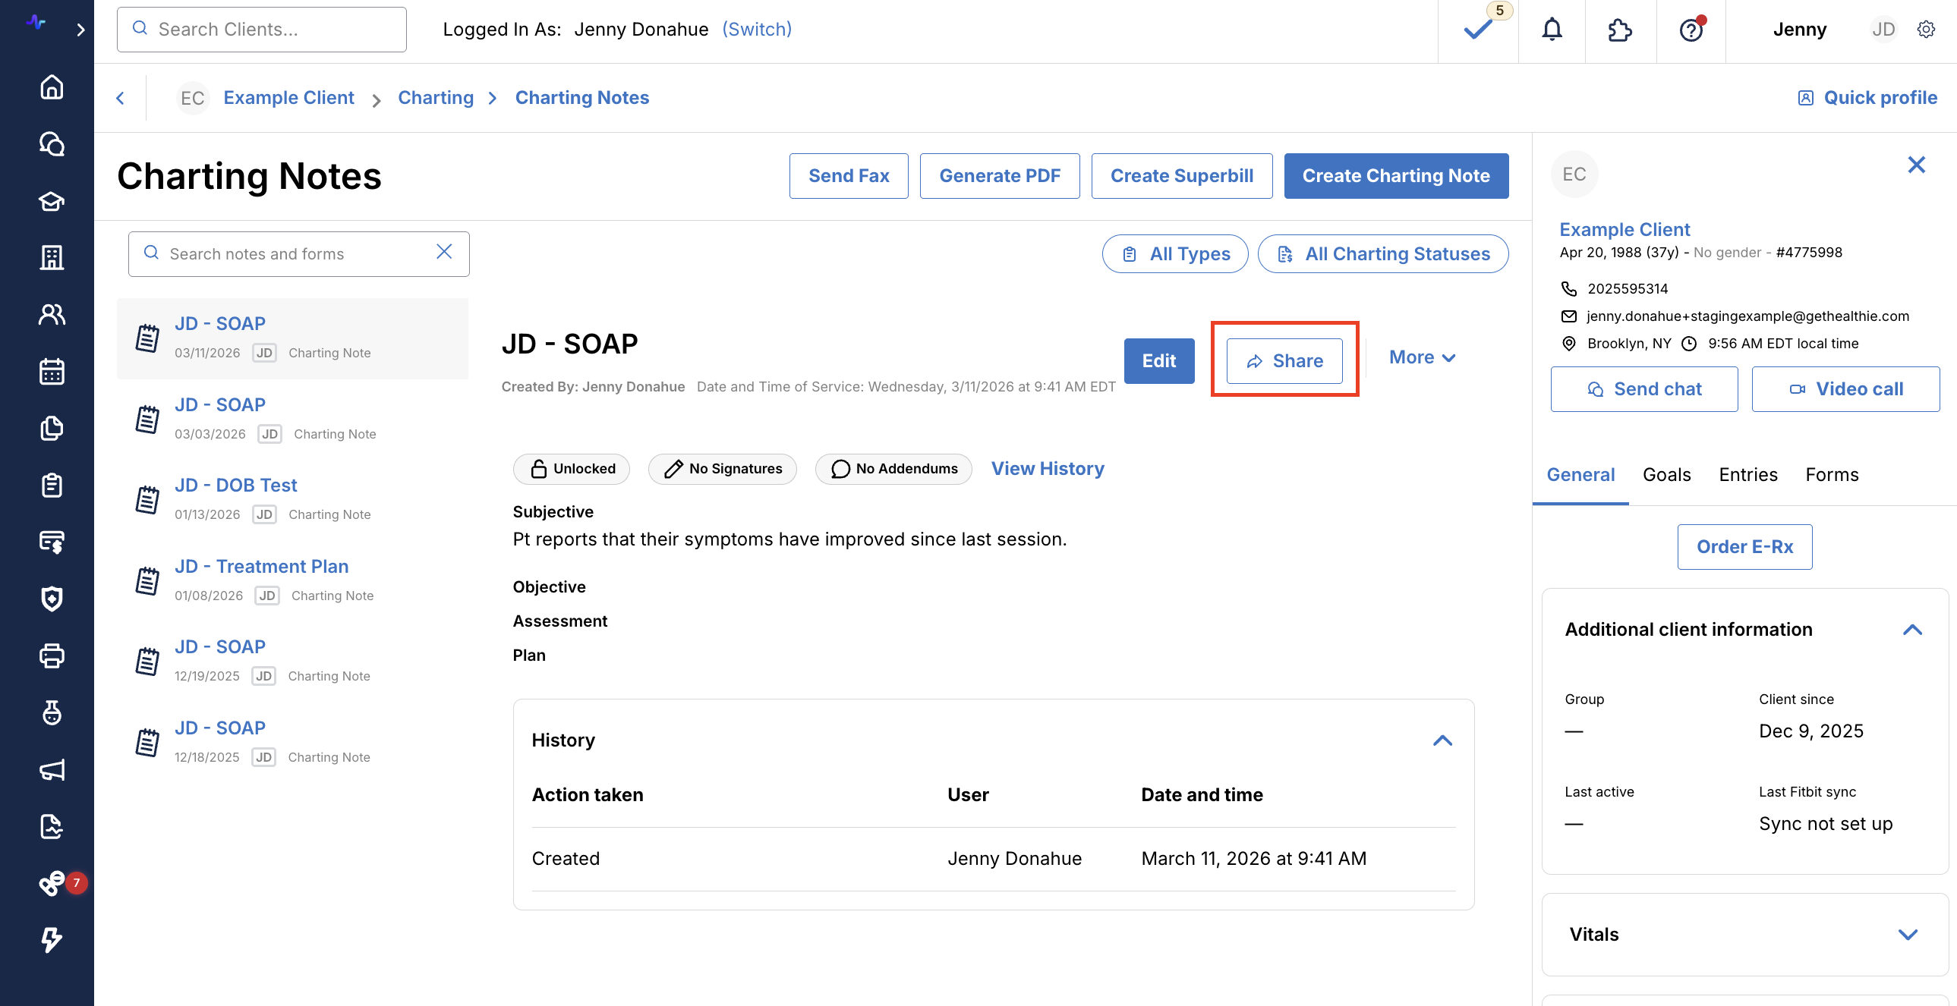Open the All Charting Statuses filter
The width and height of the screenshot is (1957, 1006).
click(1382, 253)
